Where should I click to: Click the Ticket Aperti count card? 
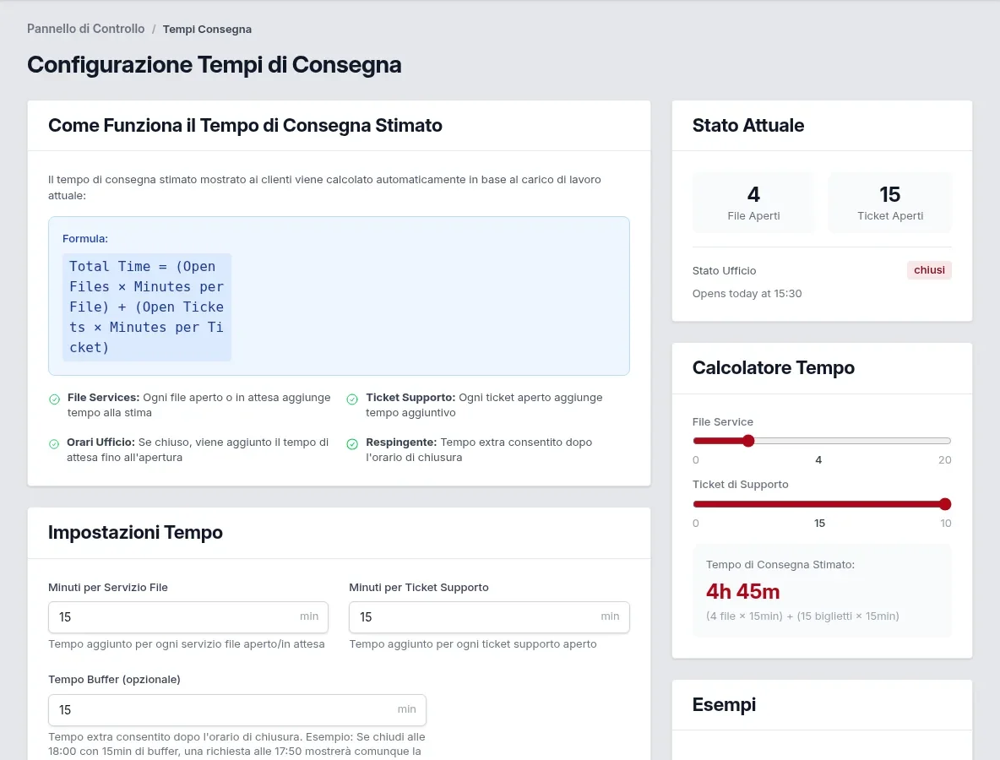click(889, 203)
